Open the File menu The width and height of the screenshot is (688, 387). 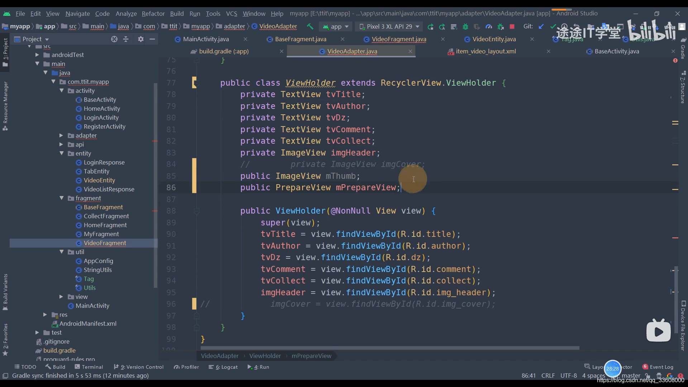20,14
